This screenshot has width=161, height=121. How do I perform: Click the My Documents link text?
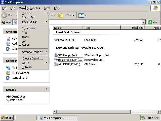coord(21,73)
